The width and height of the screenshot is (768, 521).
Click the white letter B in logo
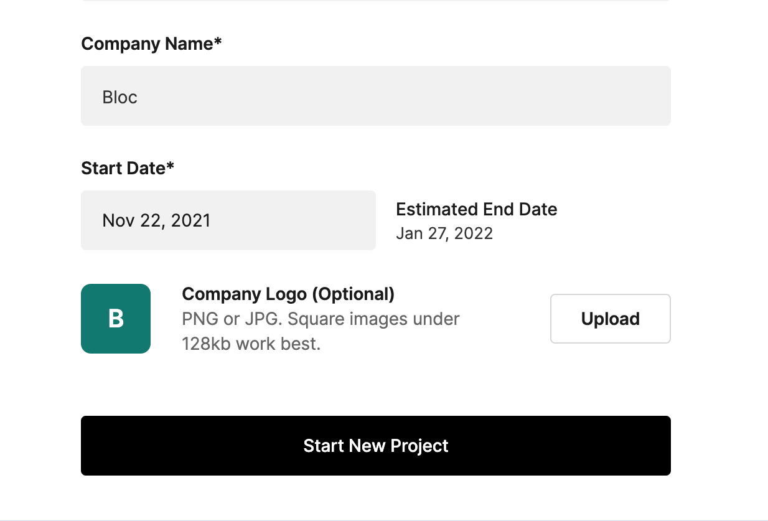click(116, 319)
